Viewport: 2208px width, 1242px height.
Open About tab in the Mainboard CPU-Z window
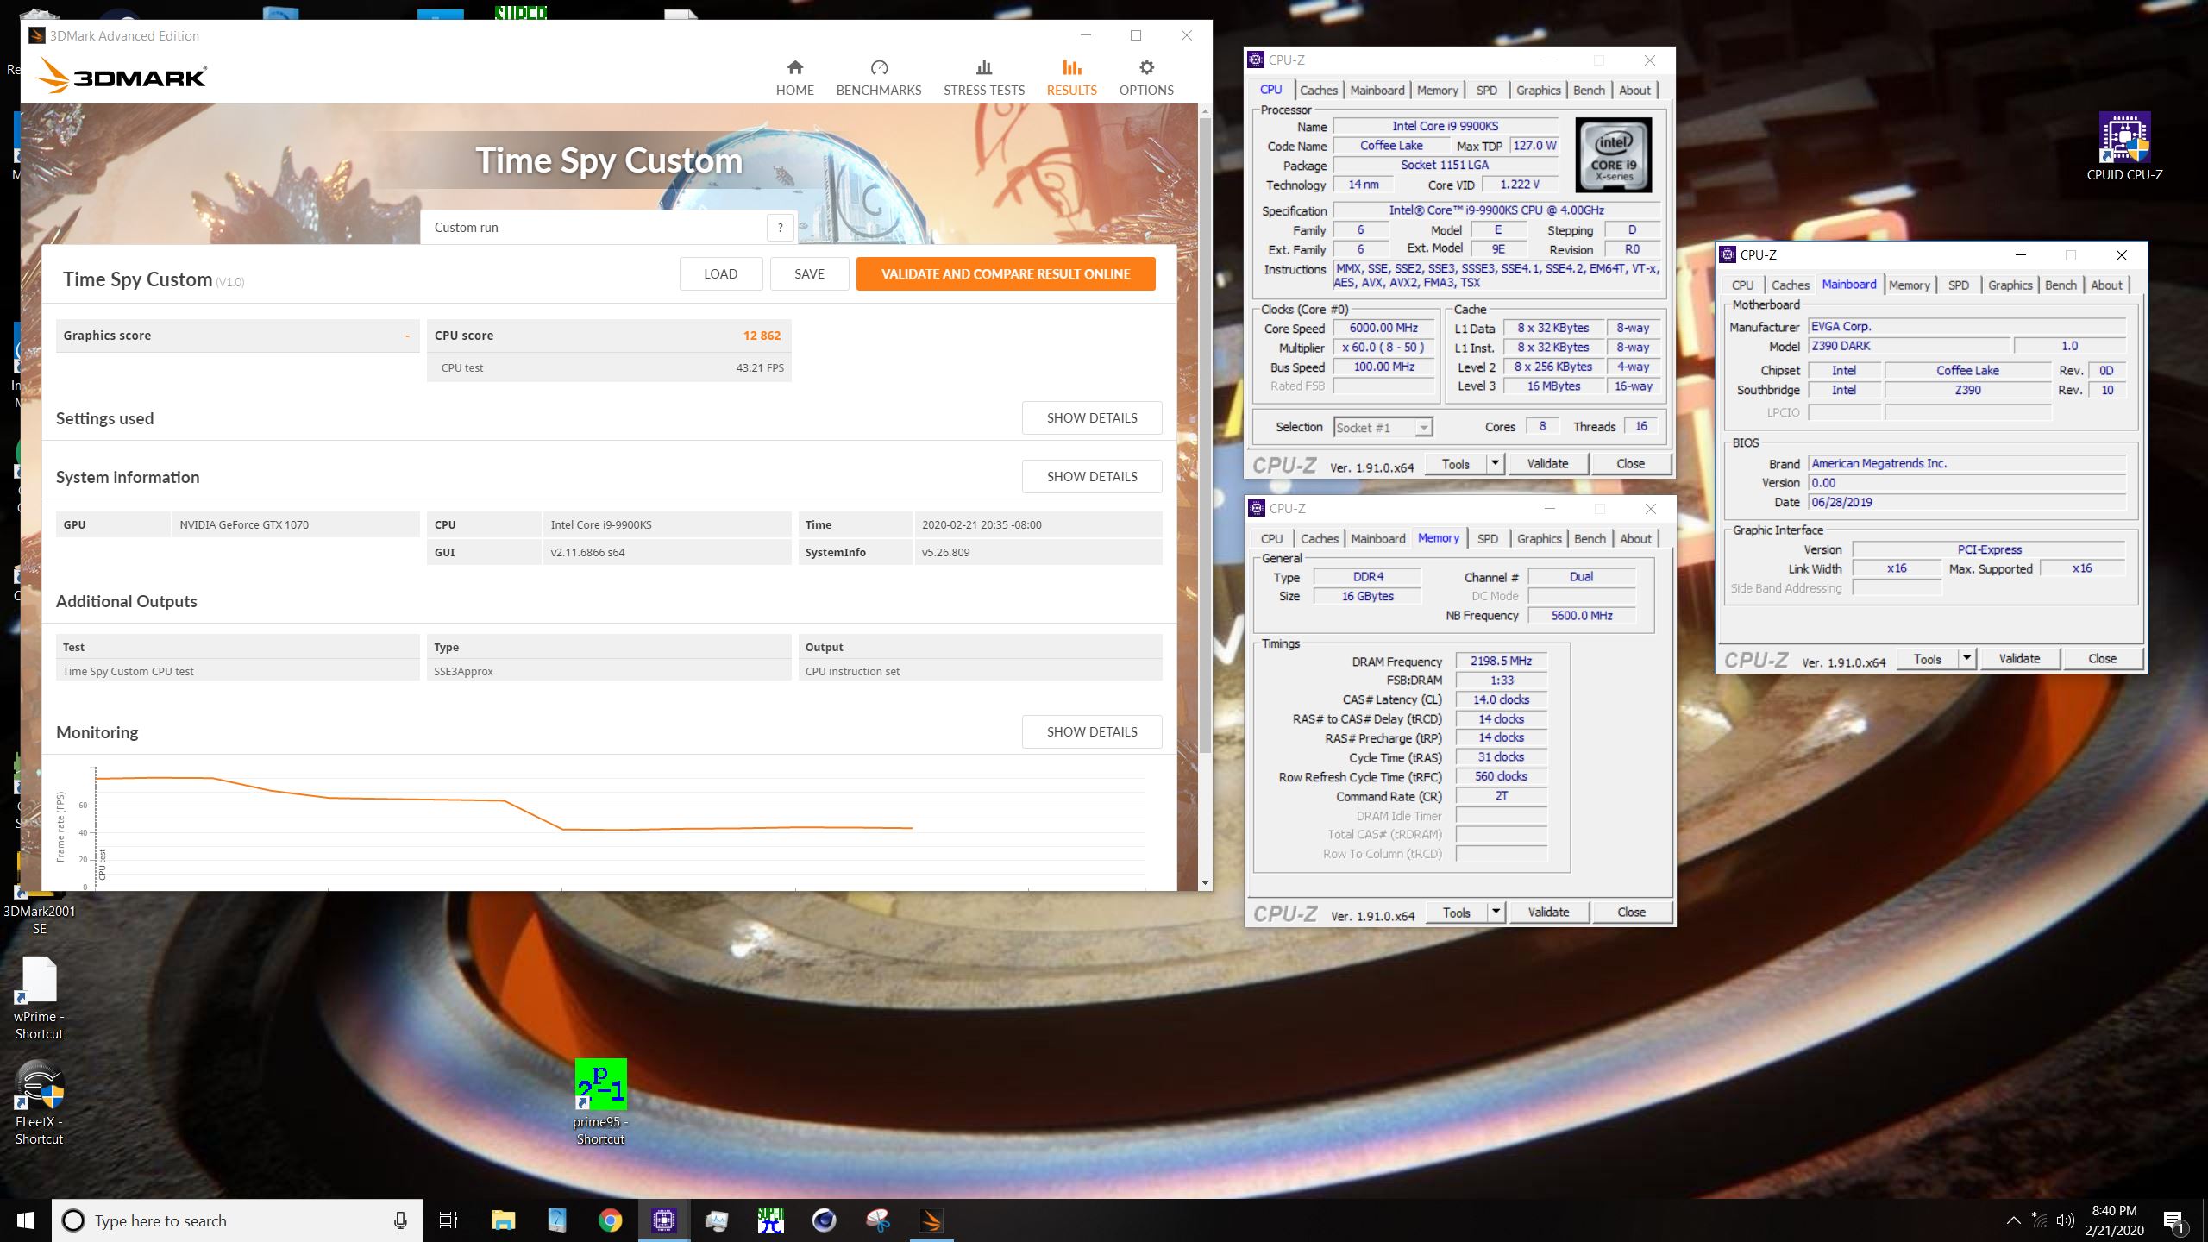(x=2106, y=285)
